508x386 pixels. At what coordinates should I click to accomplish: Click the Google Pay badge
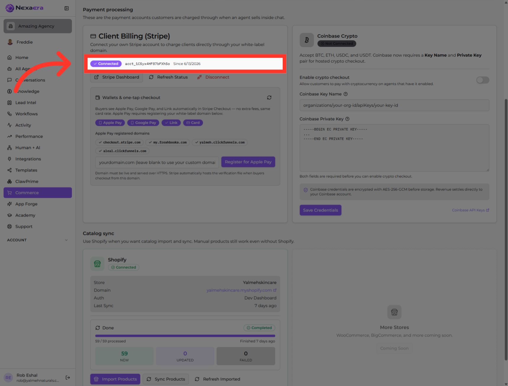(143, 123)
